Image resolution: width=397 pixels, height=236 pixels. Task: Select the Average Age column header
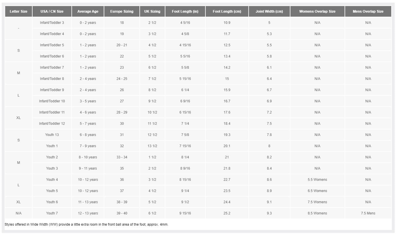[x=88, y=11]
